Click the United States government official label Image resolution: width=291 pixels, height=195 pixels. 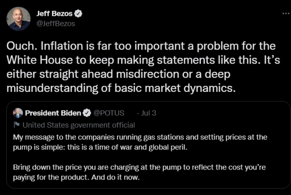(79, 125)
